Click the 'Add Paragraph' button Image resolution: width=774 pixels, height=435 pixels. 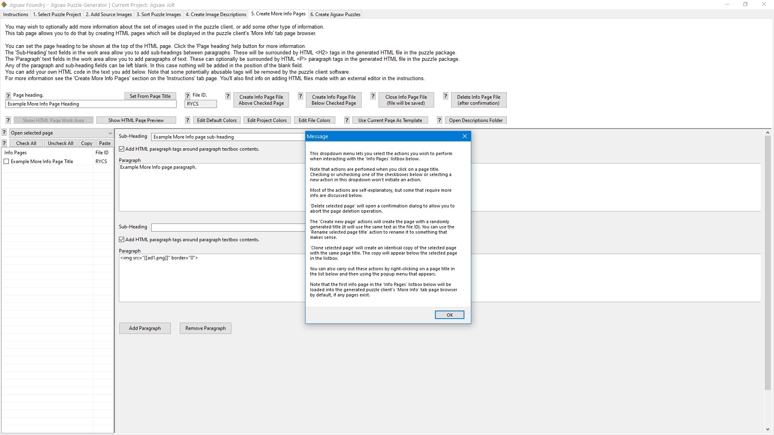[145, 328]
